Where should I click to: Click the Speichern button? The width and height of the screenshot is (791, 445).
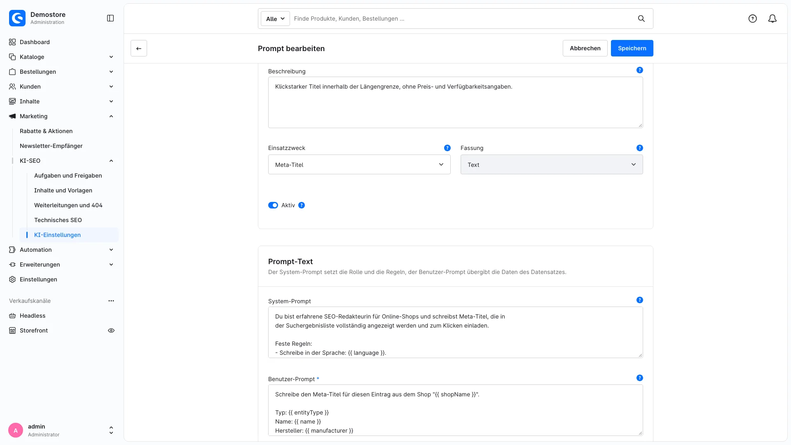(632, 48)
